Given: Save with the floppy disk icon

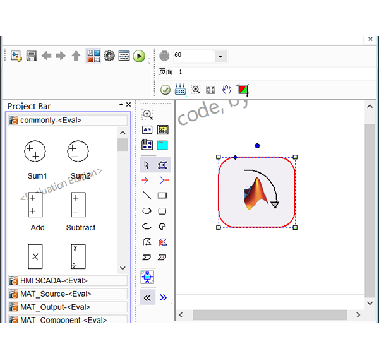Looking at the screenshot, I should [31, 56].
